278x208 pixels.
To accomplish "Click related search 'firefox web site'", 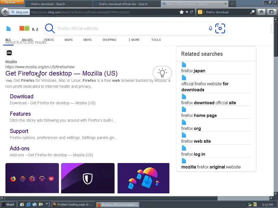I will [x=196, y=141].
